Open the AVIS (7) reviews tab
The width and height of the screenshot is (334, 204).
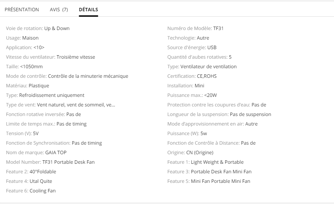59,10
